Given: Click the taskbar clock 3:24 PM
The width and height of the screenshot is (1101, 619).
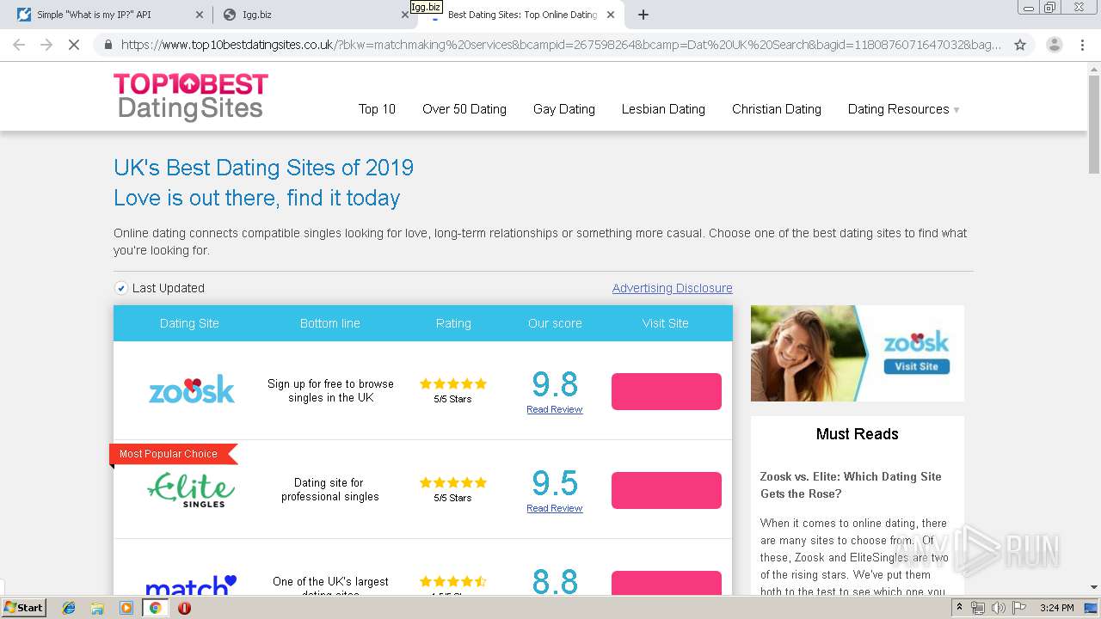Looking at the screenshot, I should [1056, 608].
